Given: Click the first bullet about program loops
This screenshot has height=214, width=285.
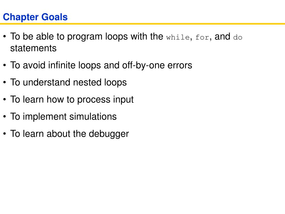Looking at the screenshot, I should pyautogui.click(x=126, y=42).
